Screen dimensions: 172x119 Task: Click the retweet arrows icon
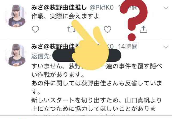[x=71, y=29]
